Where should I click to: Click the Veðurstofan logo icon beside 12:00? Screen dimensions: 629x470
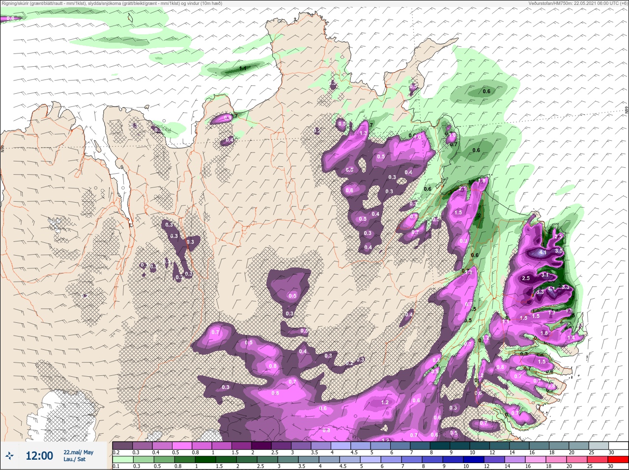9,456
